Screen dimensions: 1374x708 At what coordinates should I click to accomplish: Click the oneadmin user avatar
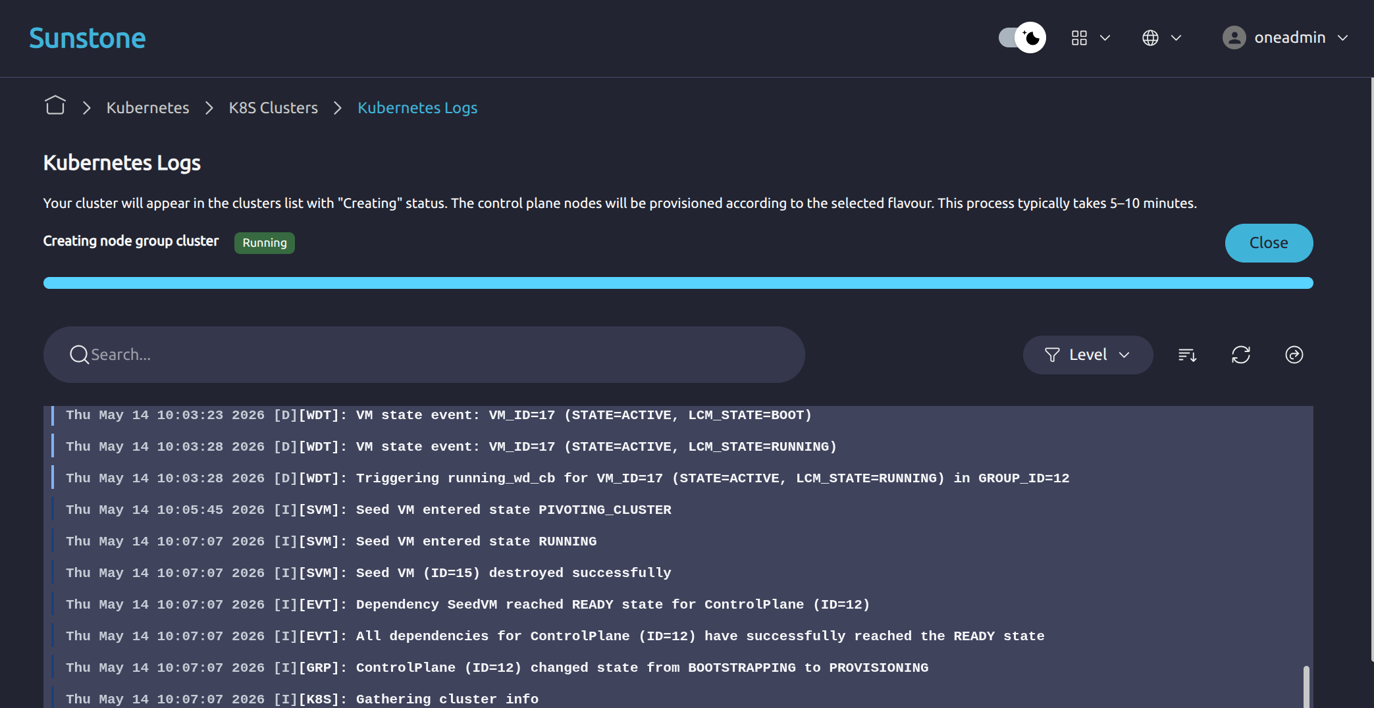click(1234, 38)
